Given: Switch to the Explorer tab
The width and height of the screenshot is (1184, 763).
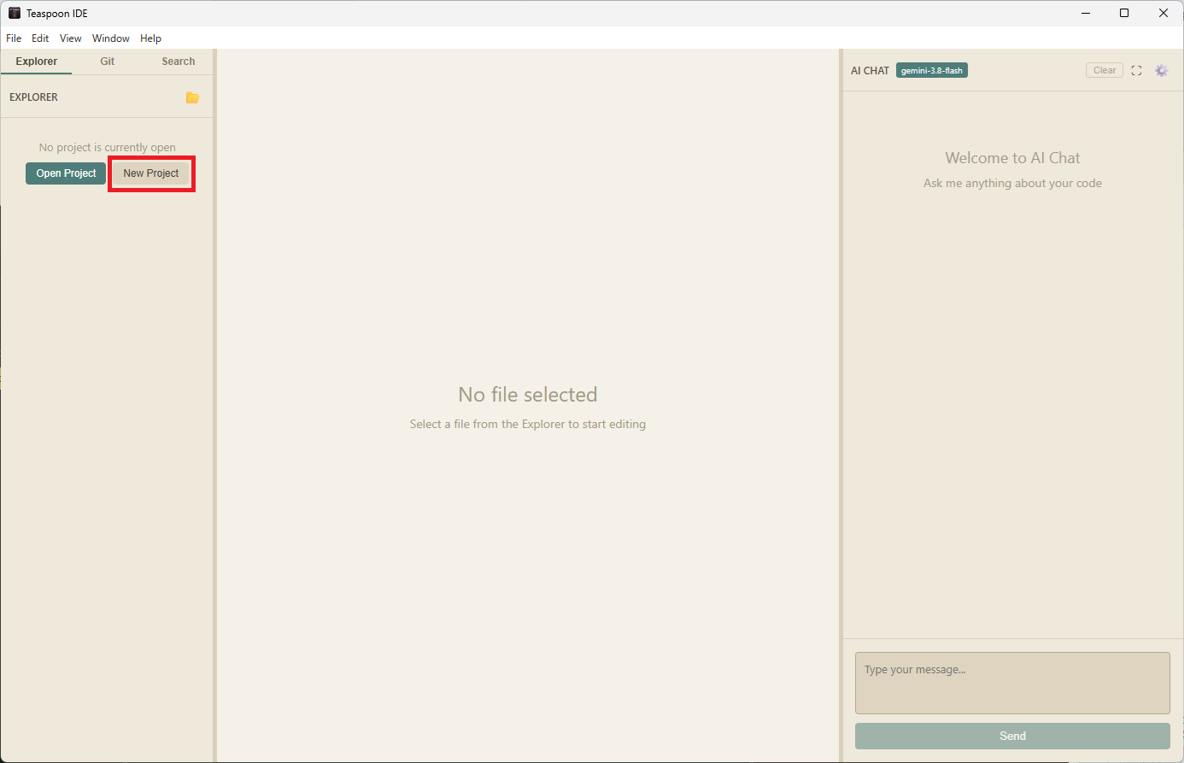Looking at the screenshot, I should 37,62.
